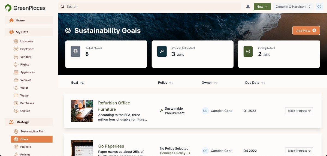
Task: Click the Sustainability Plan document icon
Action: 16,131
